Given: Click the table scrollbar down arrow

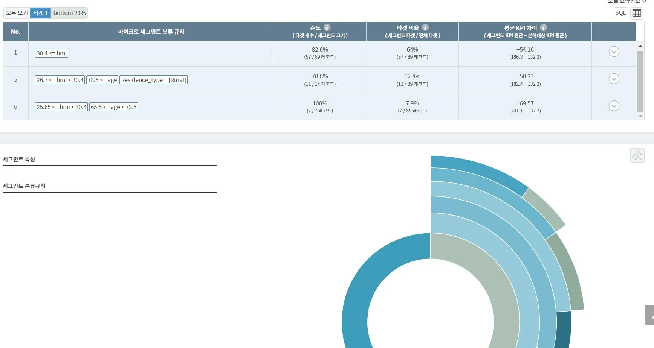Looking at the screenshot, I should [640, 116].
